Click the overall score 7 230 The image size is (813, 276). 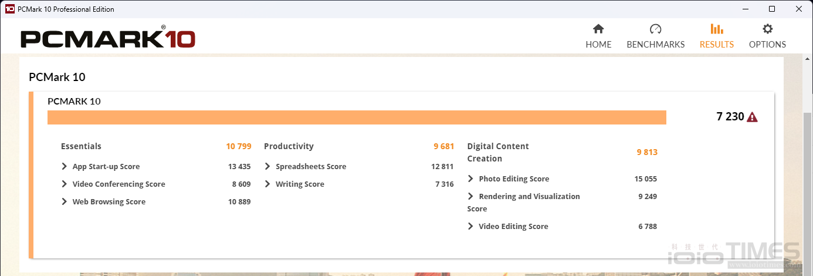click(x=730, y=117)
